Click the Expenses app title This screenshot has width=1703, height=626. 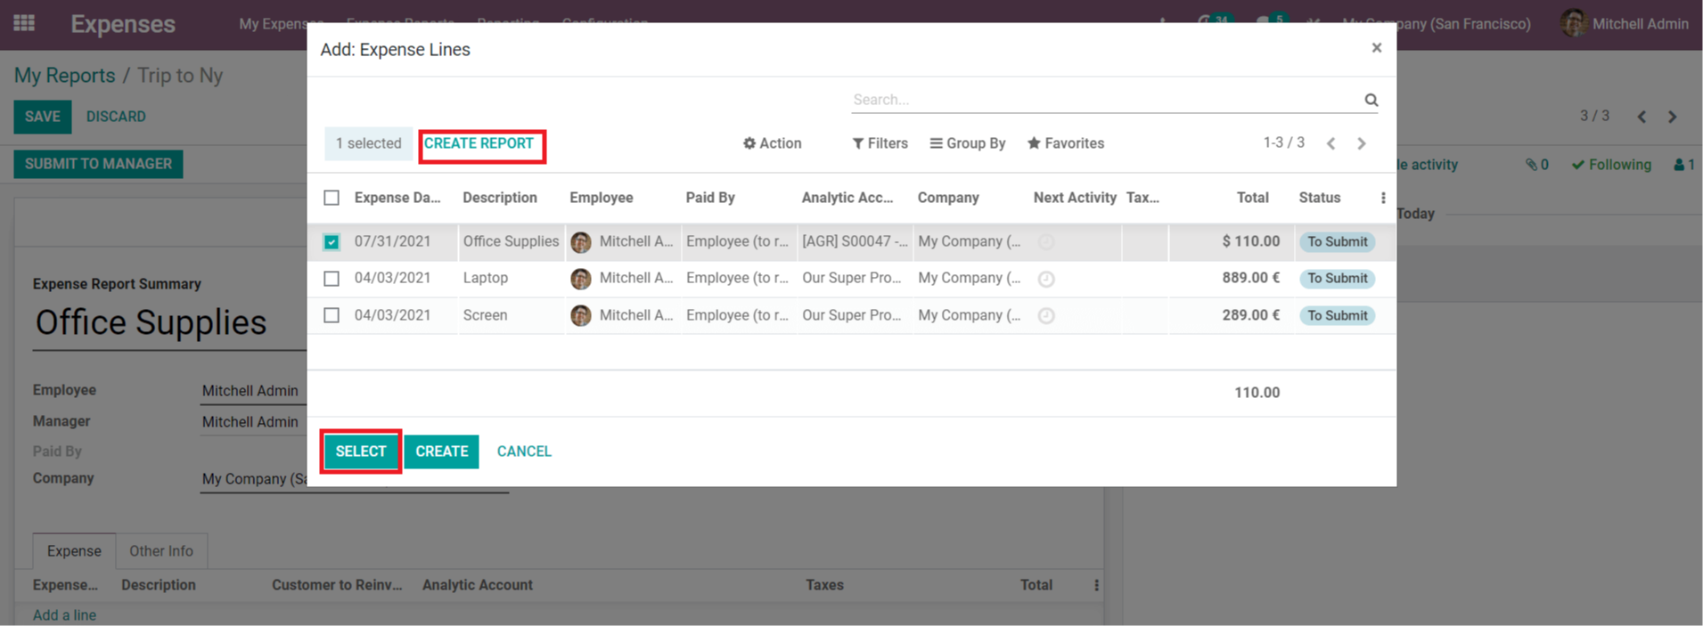coord(123,24)
